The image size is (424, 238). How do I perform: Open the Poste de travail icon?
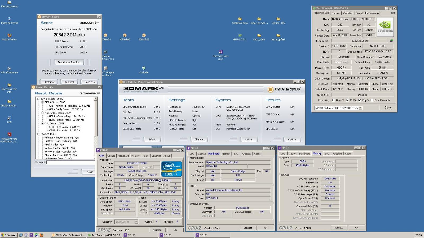coord(9,21)
